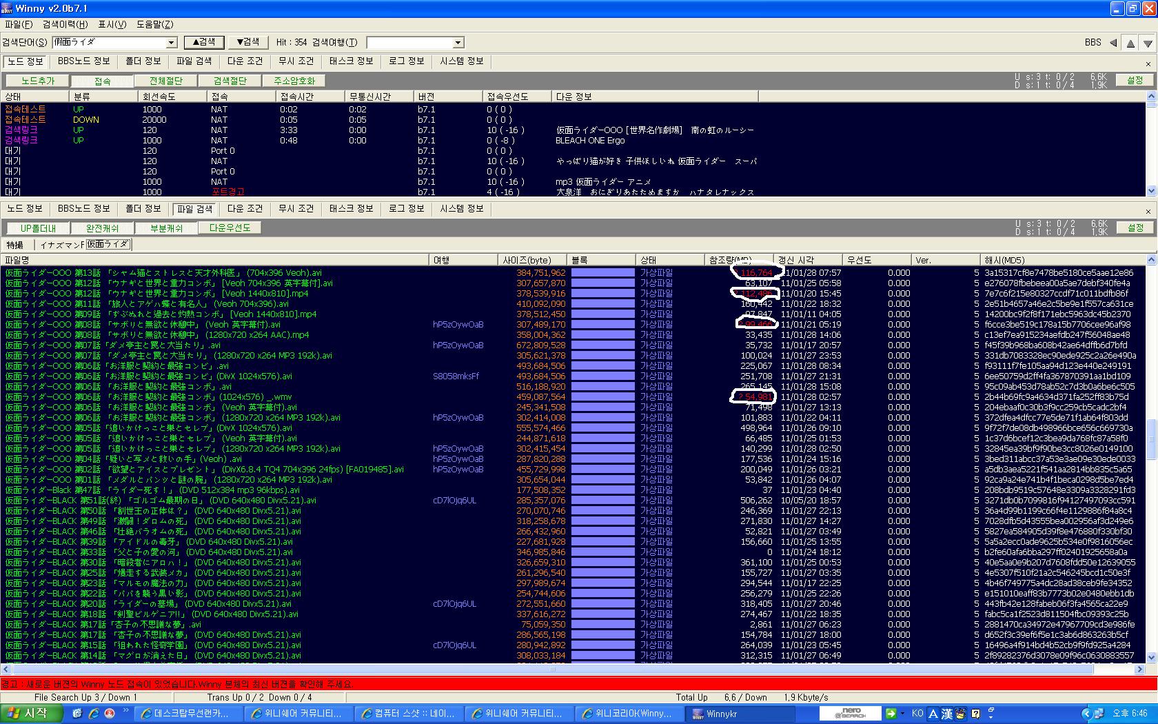Click the 漢 Hanja icon in language bar
Viewport: 1158px width, 724px height.
pos(948,714)
